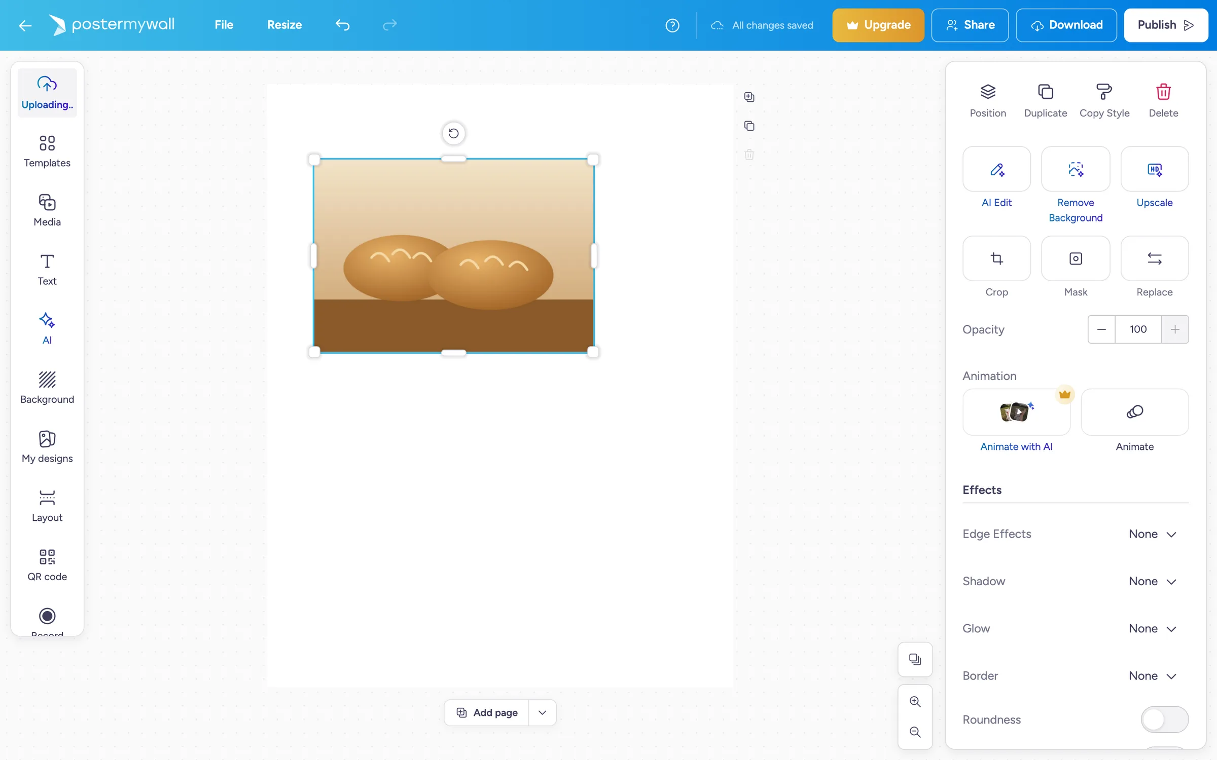The width and height of the screenshot is (1217, 760).
Task: Click the zoom in magnifier button
Action: click(x=915, y=702)
